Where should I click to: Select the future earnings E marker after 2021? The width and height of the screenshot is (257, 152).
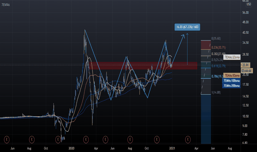188,140
